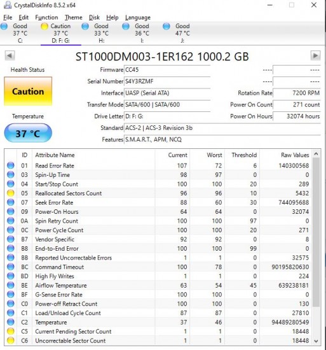Viewport: 326px width, 350px height.
Task: Click blue status icon for High Fly Writes
Action: pyautogui.click(x=10, y=276)
